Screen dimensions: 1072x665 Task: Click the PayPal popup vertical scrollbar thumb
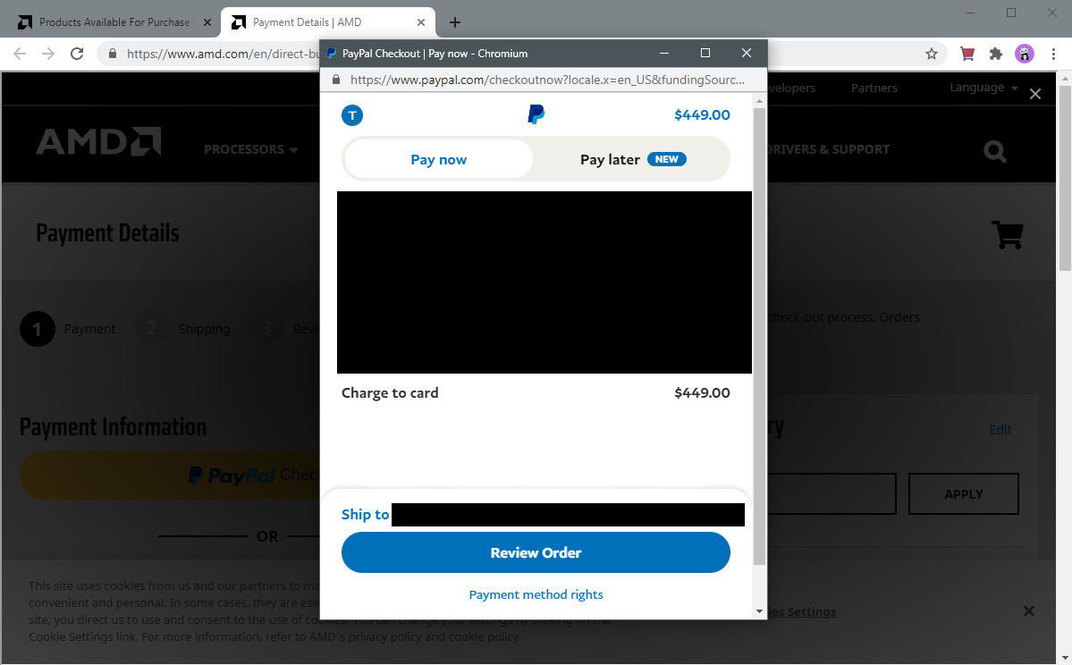click(759, 335)
